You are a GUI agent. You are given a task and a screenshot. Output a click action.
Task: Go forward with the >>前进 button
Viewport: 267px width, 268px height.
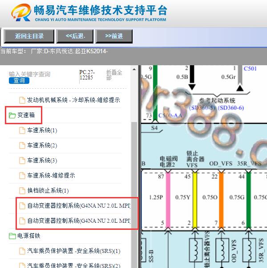coord(114,36)
